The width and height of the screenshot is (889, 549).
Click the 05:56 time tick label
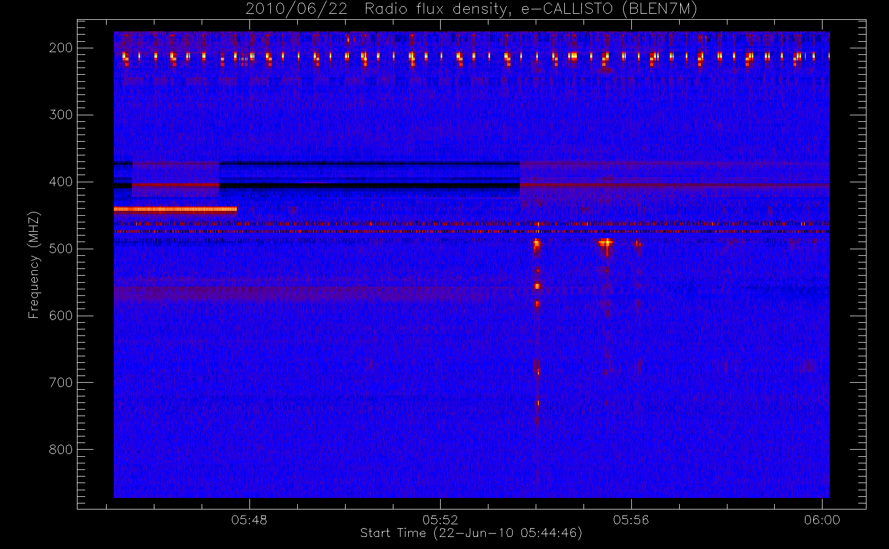[631, 520]
